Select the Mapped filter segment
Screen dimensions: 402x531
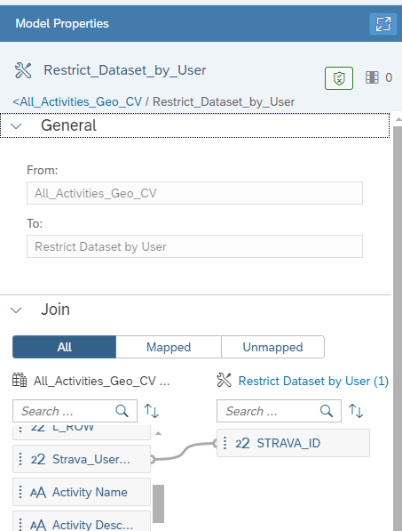pos(169,347)
